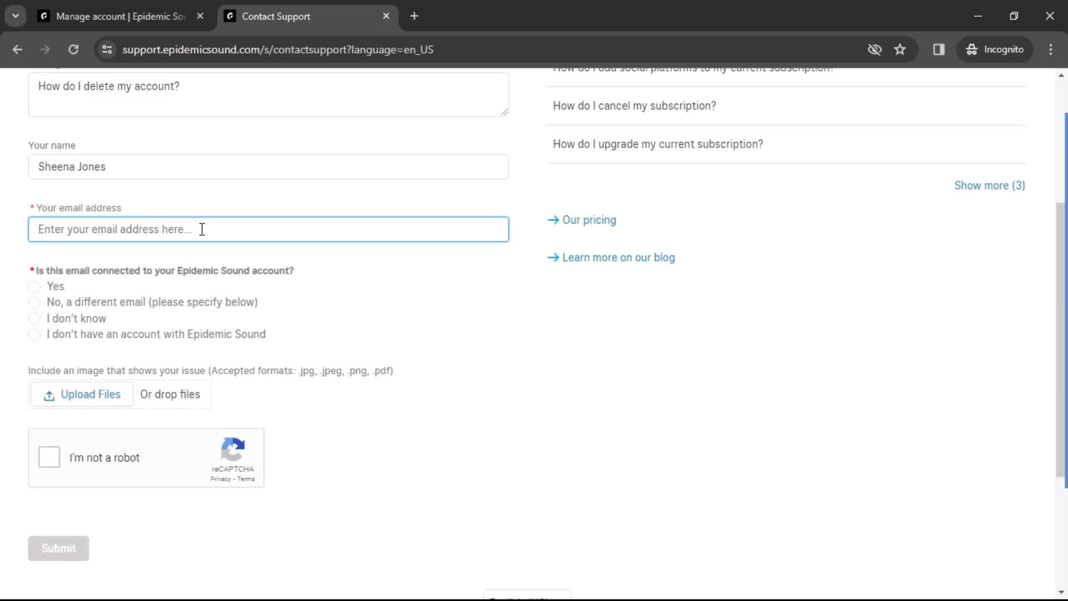
Task: Expand Show more (3) subscription options
Action: tap(990, 186)
